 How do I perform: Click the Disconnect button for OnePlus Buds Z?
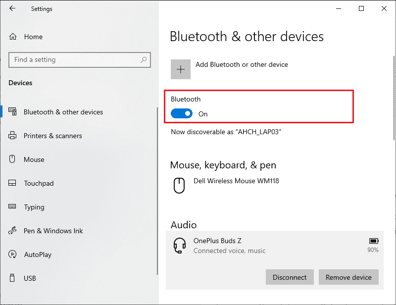coord(290,277)
